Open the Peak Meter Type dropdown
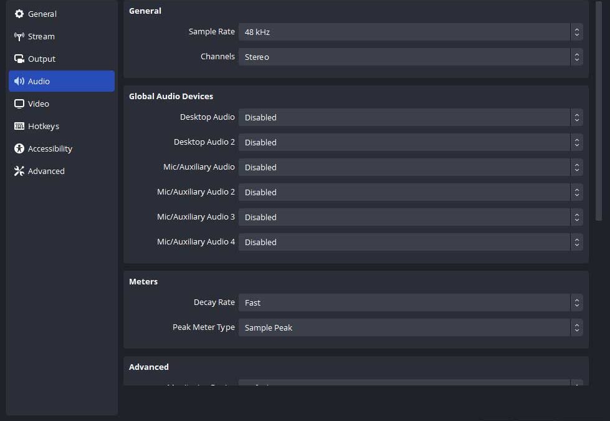 coord(410,327)
